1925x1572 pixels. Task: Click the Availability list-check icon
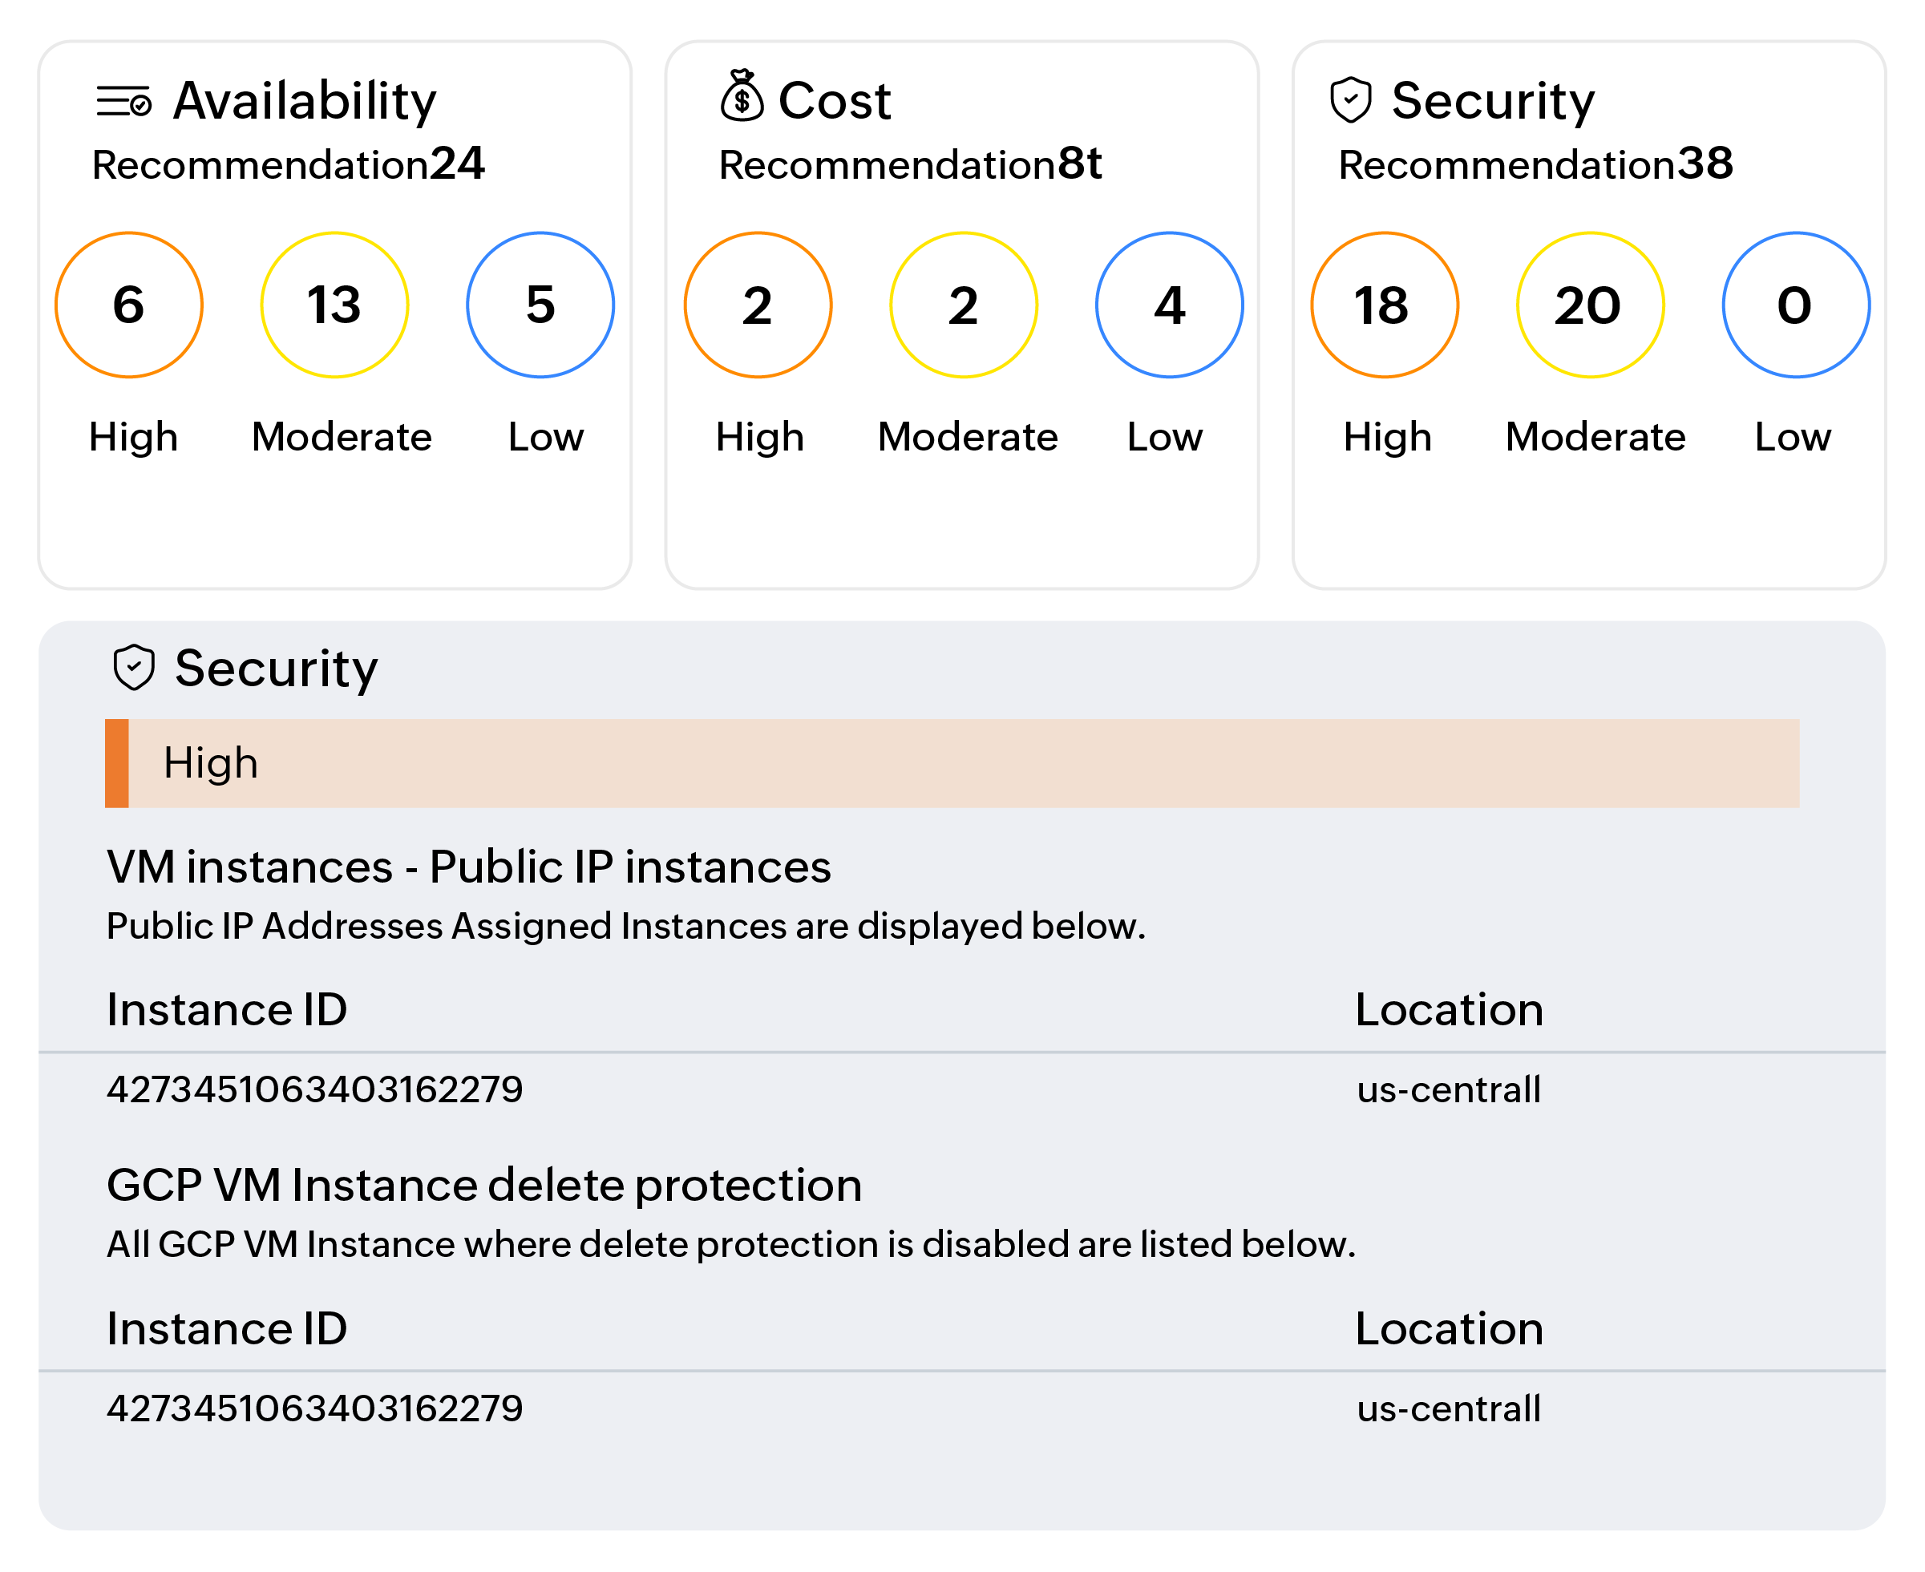(x=124, y=100)
